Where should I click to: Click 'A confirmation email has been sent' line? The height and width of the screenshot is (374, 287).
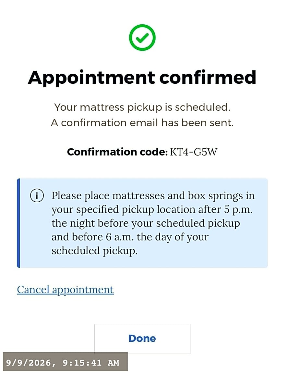[x=142, y=123]
